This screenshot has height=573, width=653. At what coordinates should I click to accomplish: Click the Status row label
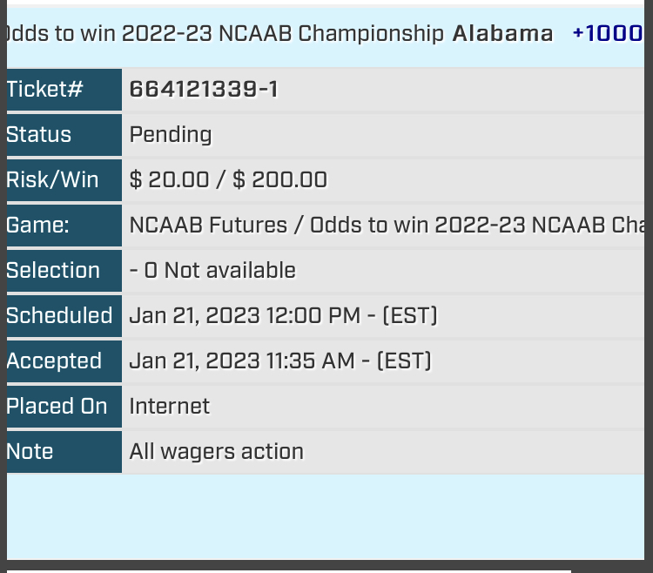[x=39, y=135]
